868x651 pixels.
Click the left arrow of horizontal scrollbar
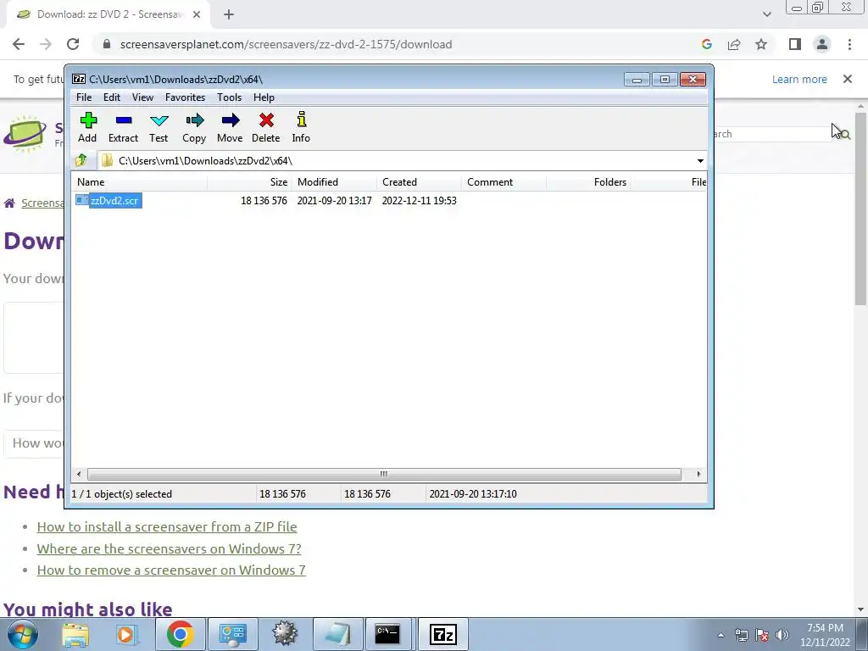pyautogui.click(x=79, y=474)
